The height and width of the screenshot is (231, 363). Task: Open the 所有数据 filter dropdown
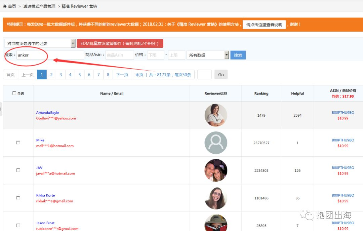[x=208, y=55]
